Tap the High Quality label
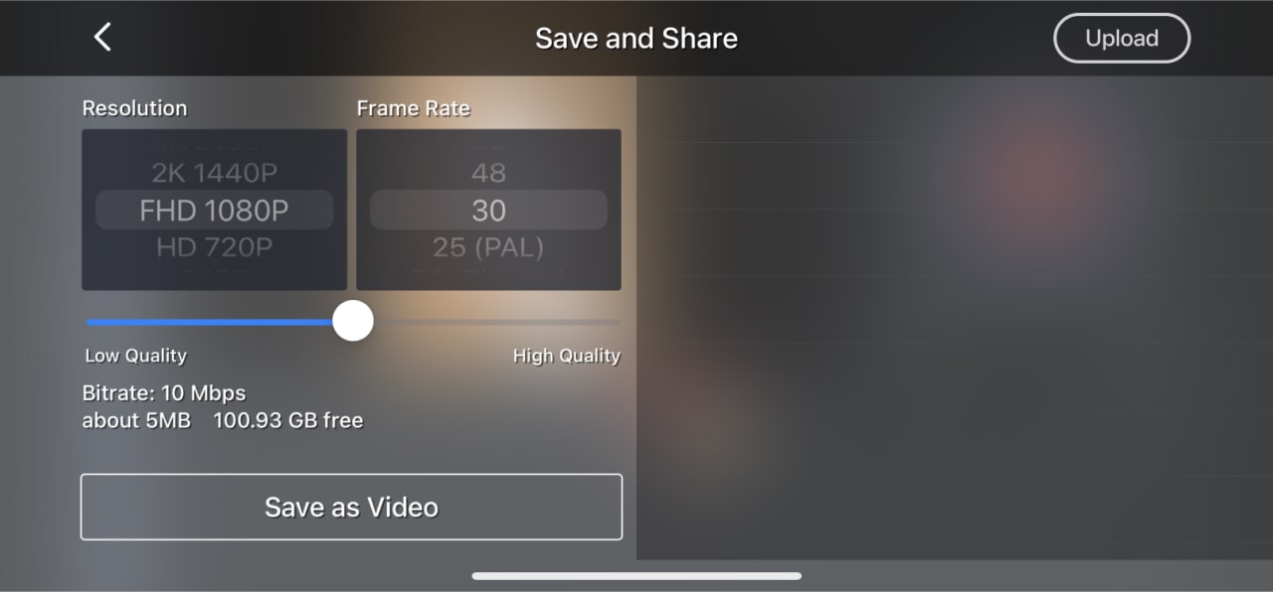Viewport: 1273px width, 592px height. pyautogui.click(x=566, y=356)
